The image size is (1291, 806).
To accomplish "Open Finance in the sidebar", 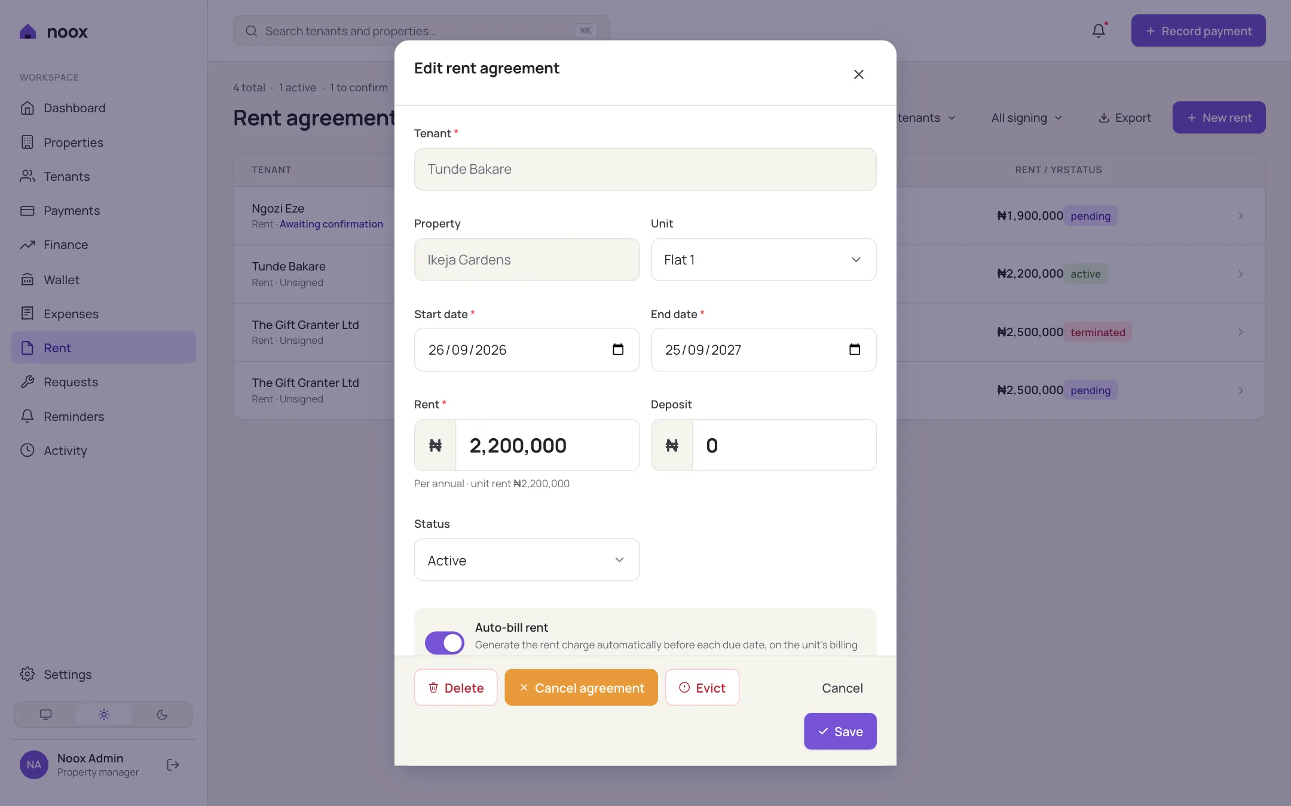I will (103, 245).
